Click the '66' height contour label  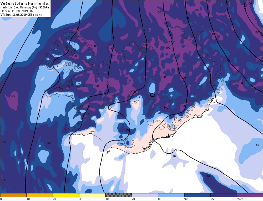coord(226,3)
